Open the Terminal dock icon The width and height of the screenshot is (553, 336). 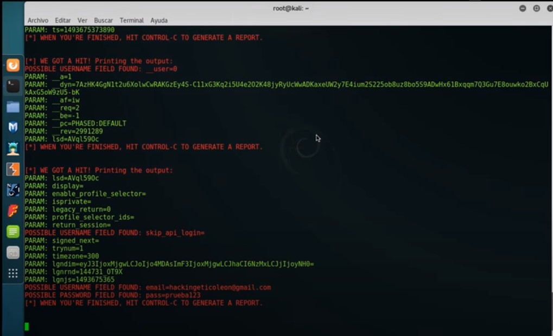tap(13, 86)
